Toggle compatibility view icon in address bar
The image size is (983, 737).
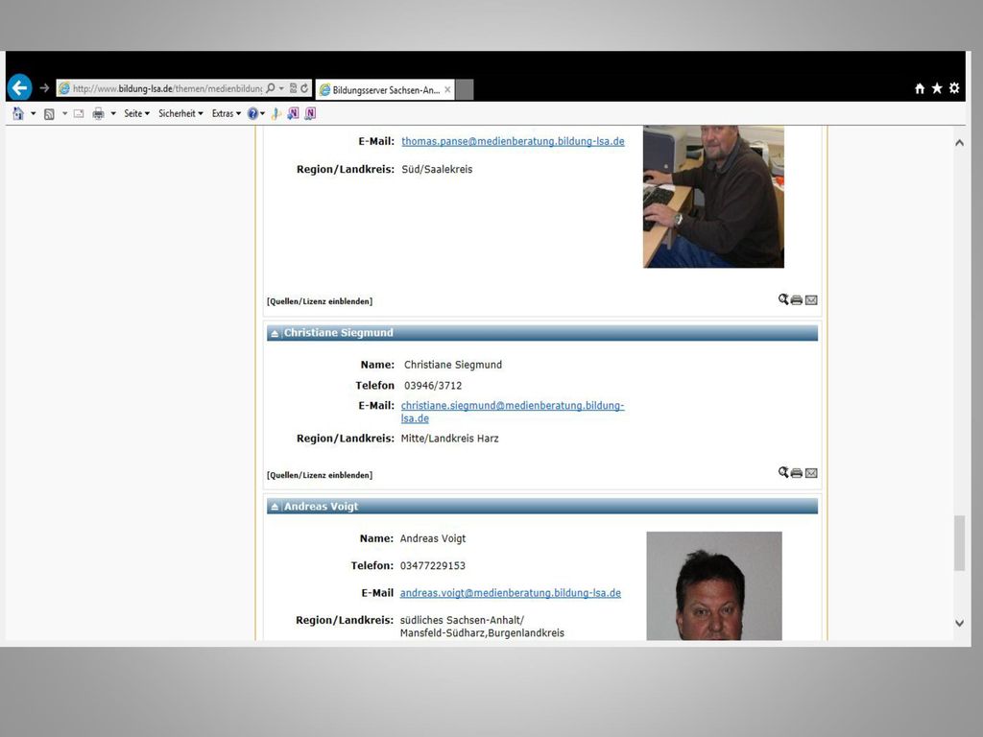click(x=293, y=88)
